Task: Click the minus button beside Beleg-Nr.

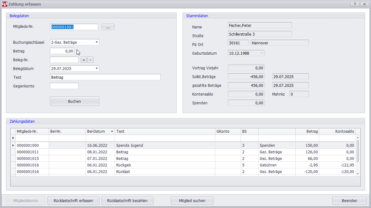Action: click(90, 60)
